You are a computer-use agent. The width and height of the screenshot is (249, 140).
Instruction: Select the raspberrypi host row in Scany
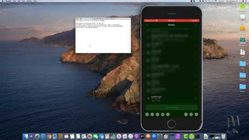pyautogui.click(x=172, y=98)
